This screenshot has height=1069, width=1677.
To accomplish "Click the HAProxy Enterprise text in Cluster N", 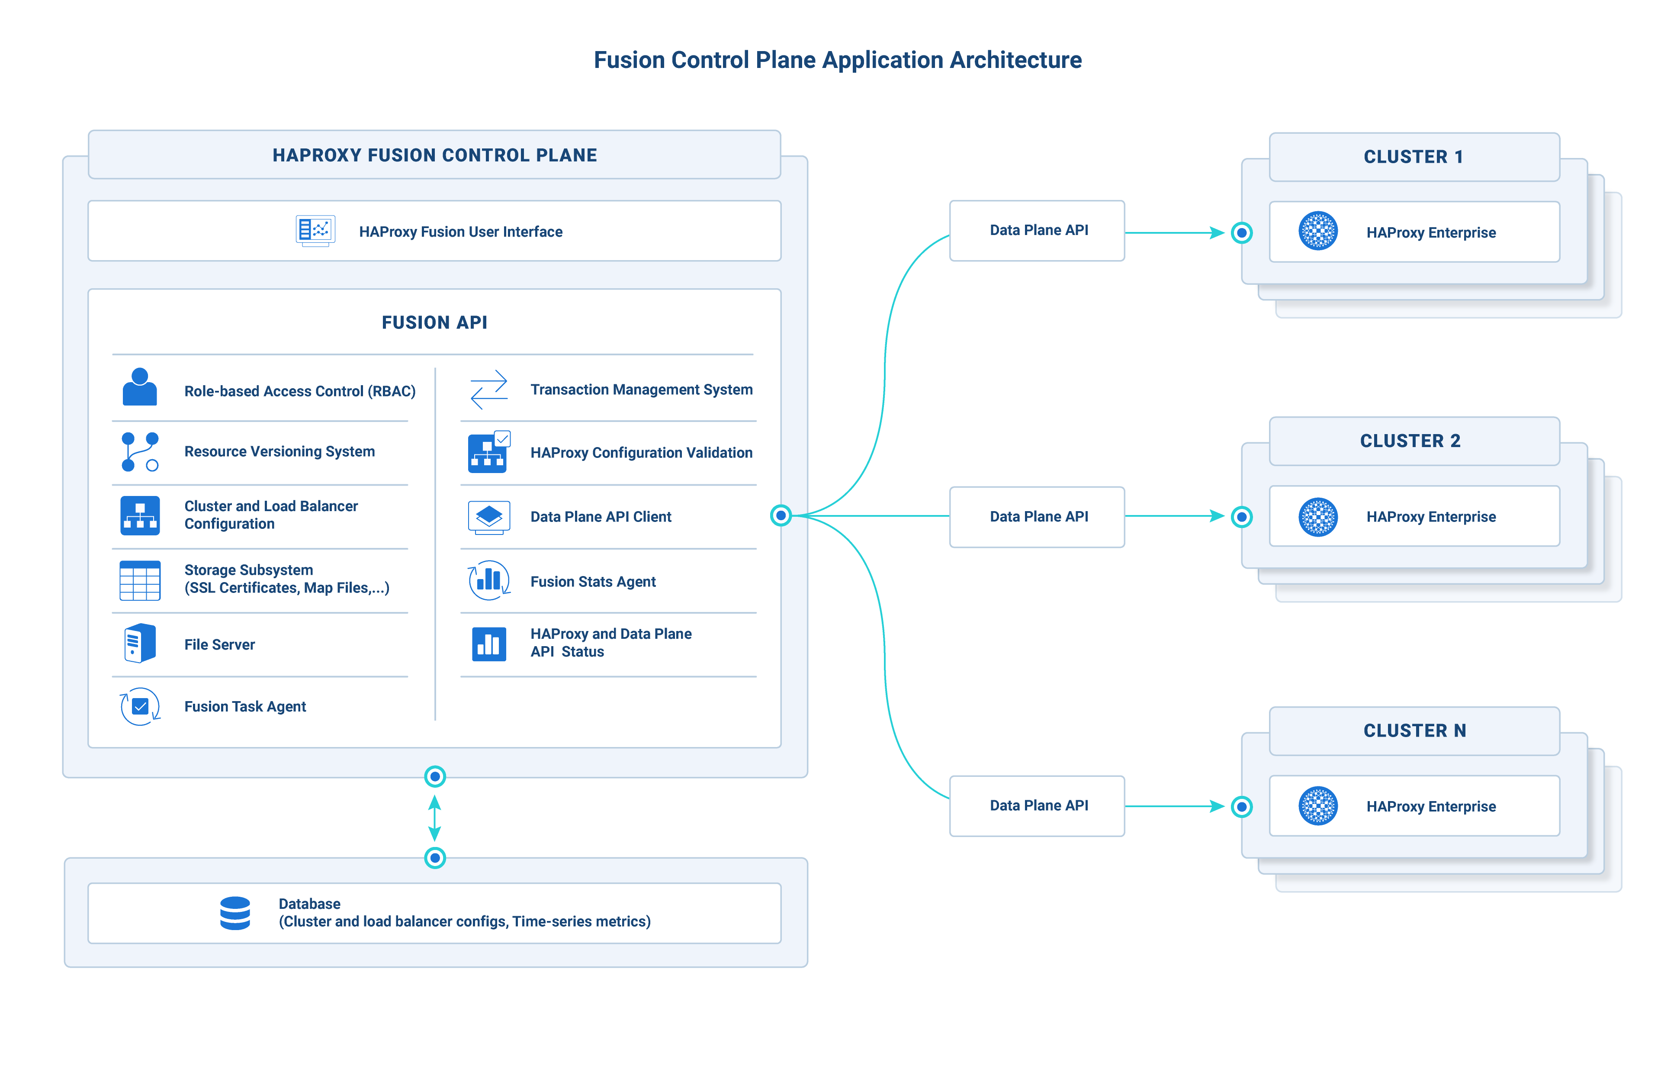I will [1431, 806].
